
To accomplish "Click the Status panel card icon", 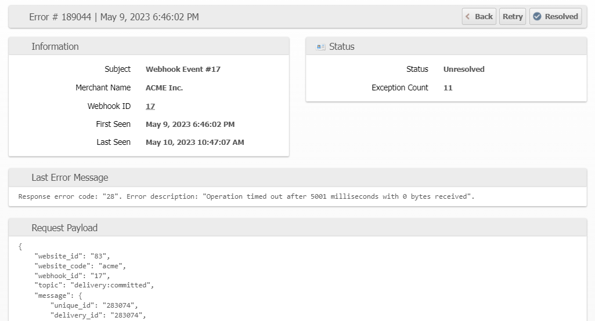I will 320,47.
